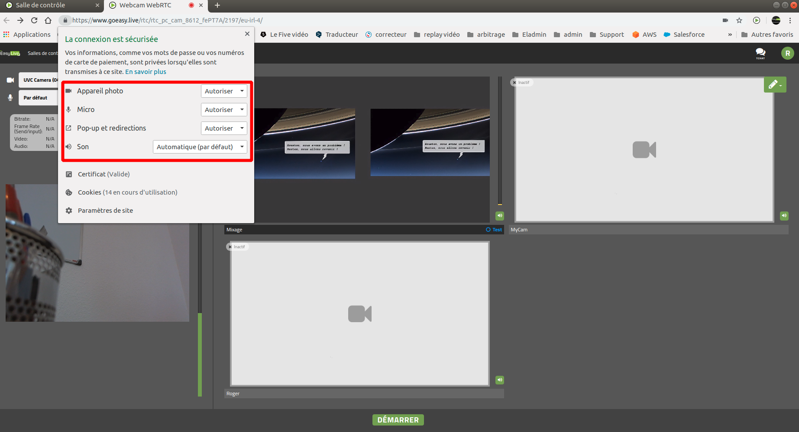Open the Chrome three-dot menu
Screen dimensions: 799x432
[x=790, y=20]
